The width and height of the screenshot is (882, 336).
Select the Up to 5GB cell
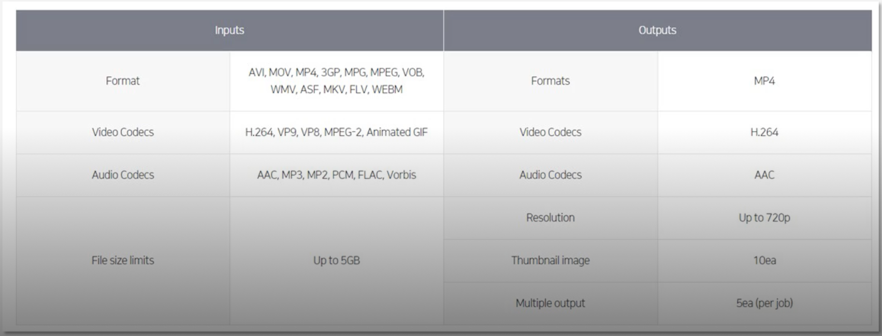pos(336,260)
